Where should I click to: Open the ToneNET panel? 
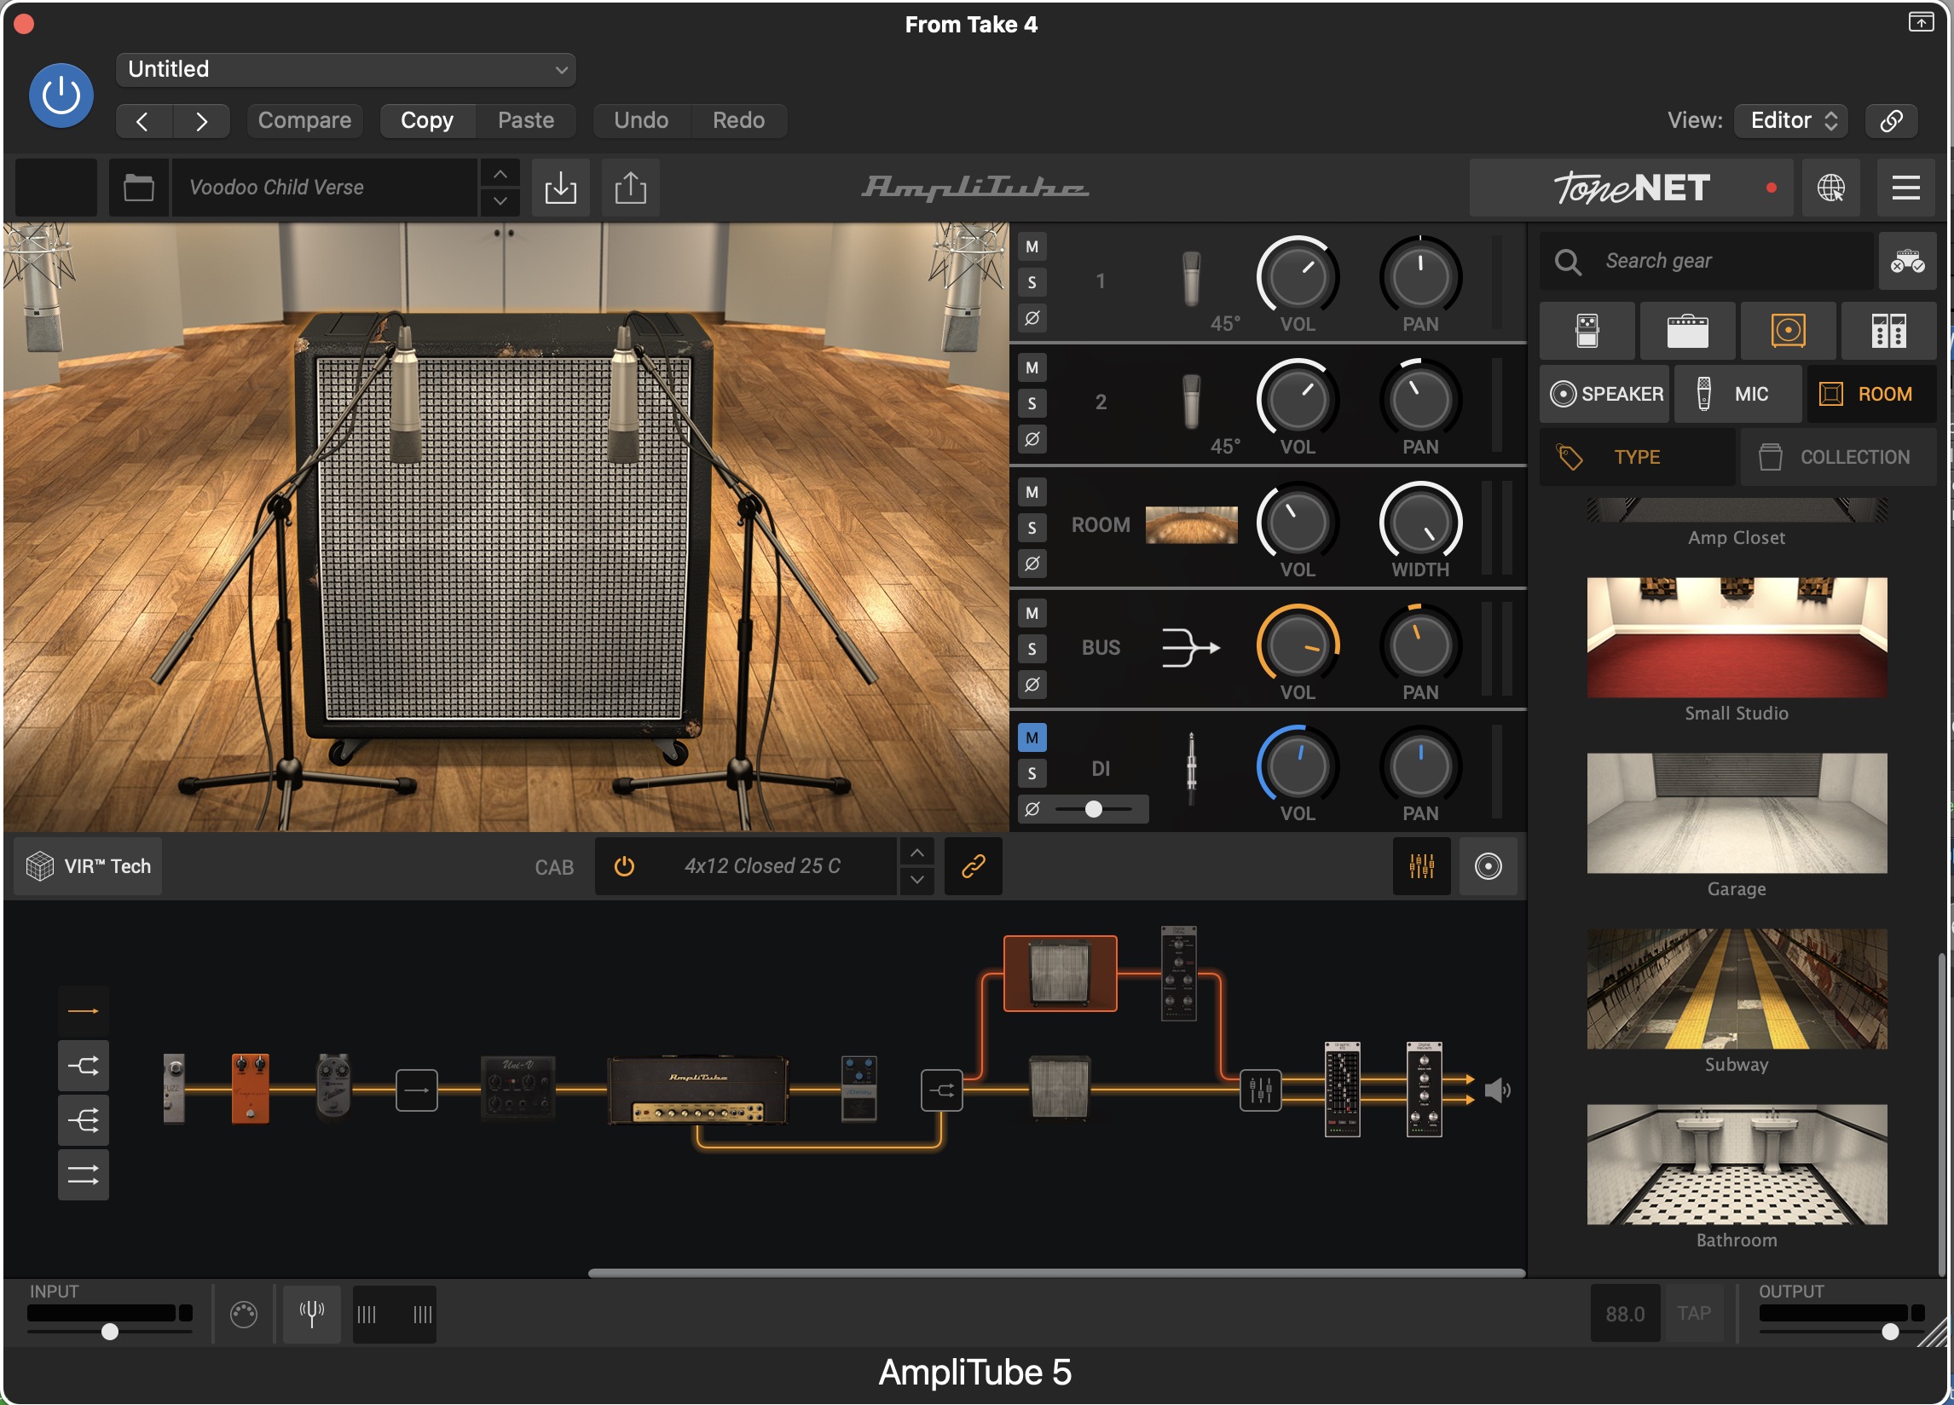pyautogui.click(x=1631, y=187)
